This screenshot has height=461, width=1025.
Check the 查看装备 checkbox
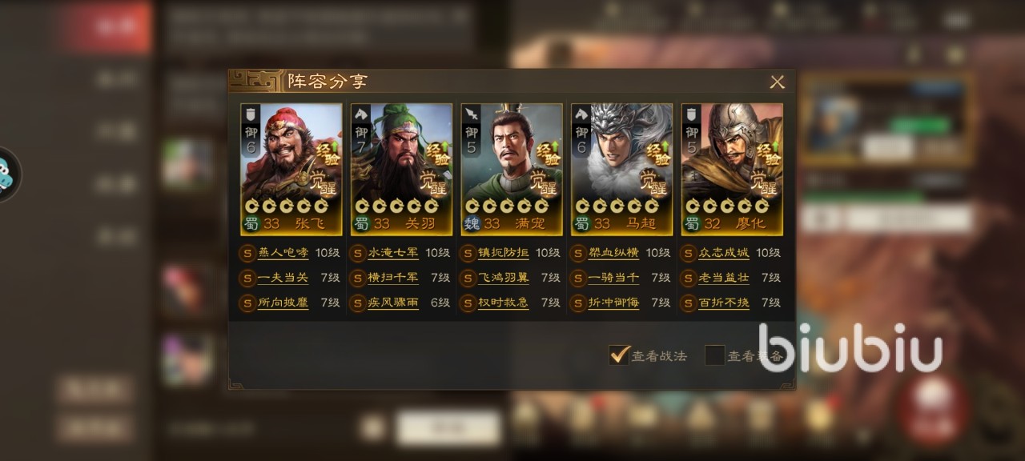[x=714, y=355]
